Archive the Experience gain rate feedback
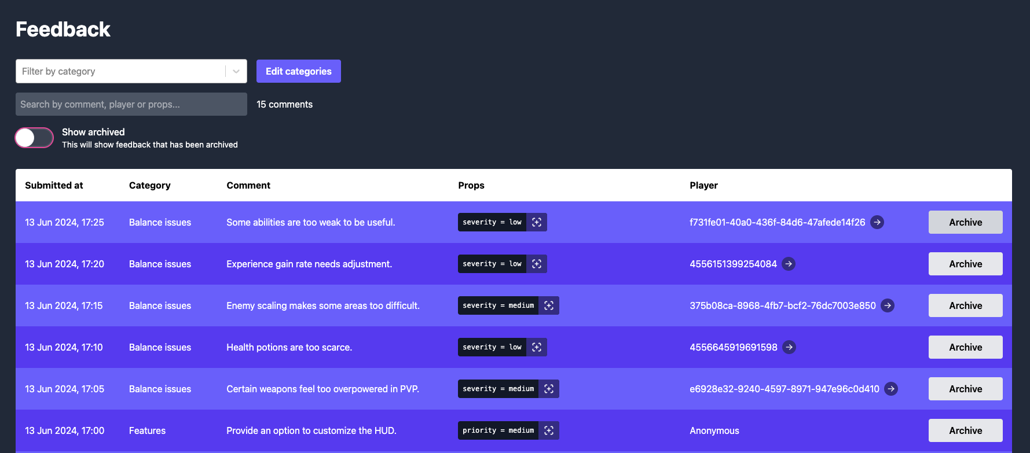 [965, 264]
